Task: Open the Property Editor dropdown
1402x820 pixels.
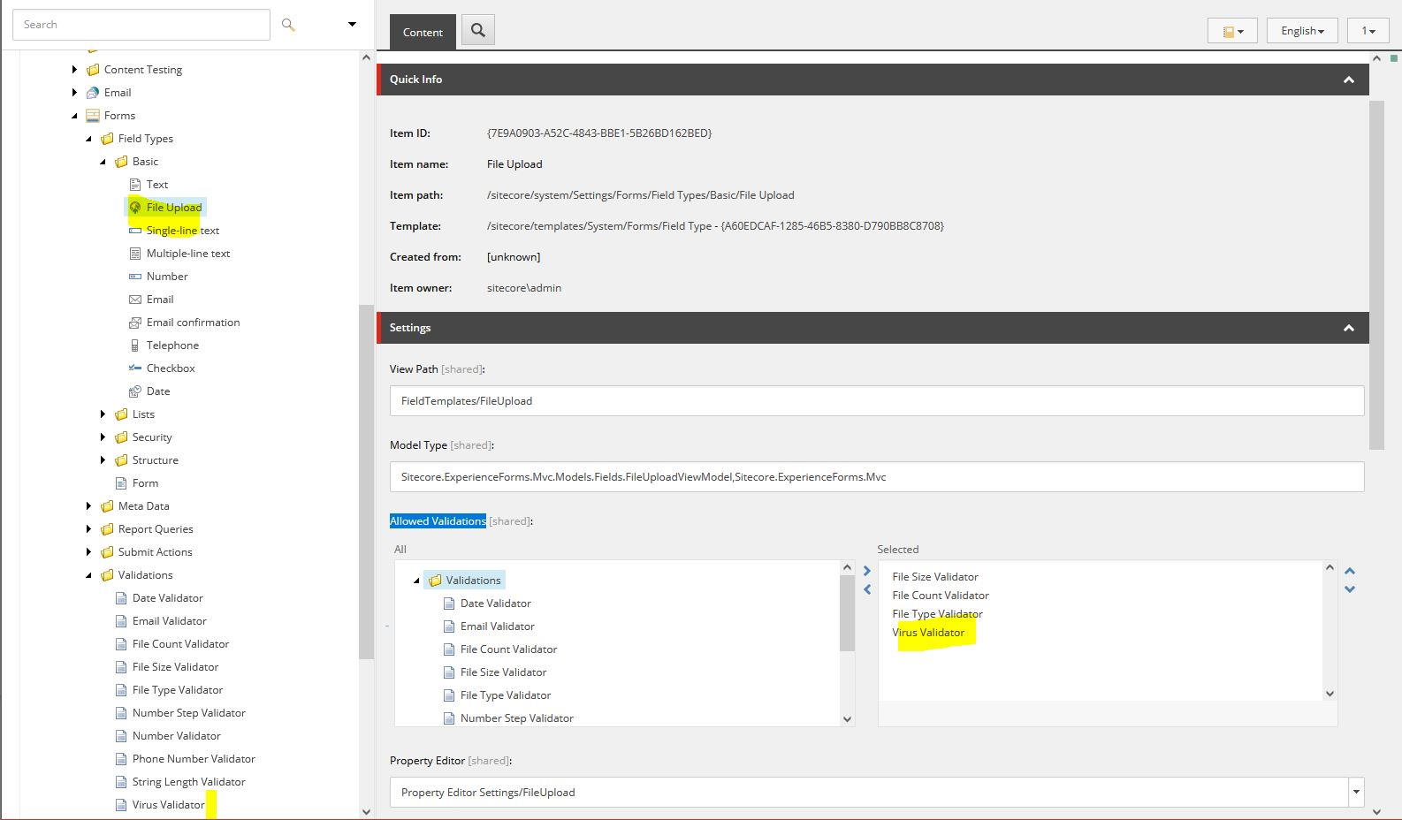Action: (1355, 793)
